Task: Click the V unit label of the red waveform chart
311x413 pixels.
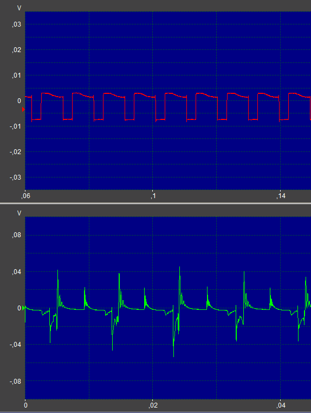Action: pos(19,8)
